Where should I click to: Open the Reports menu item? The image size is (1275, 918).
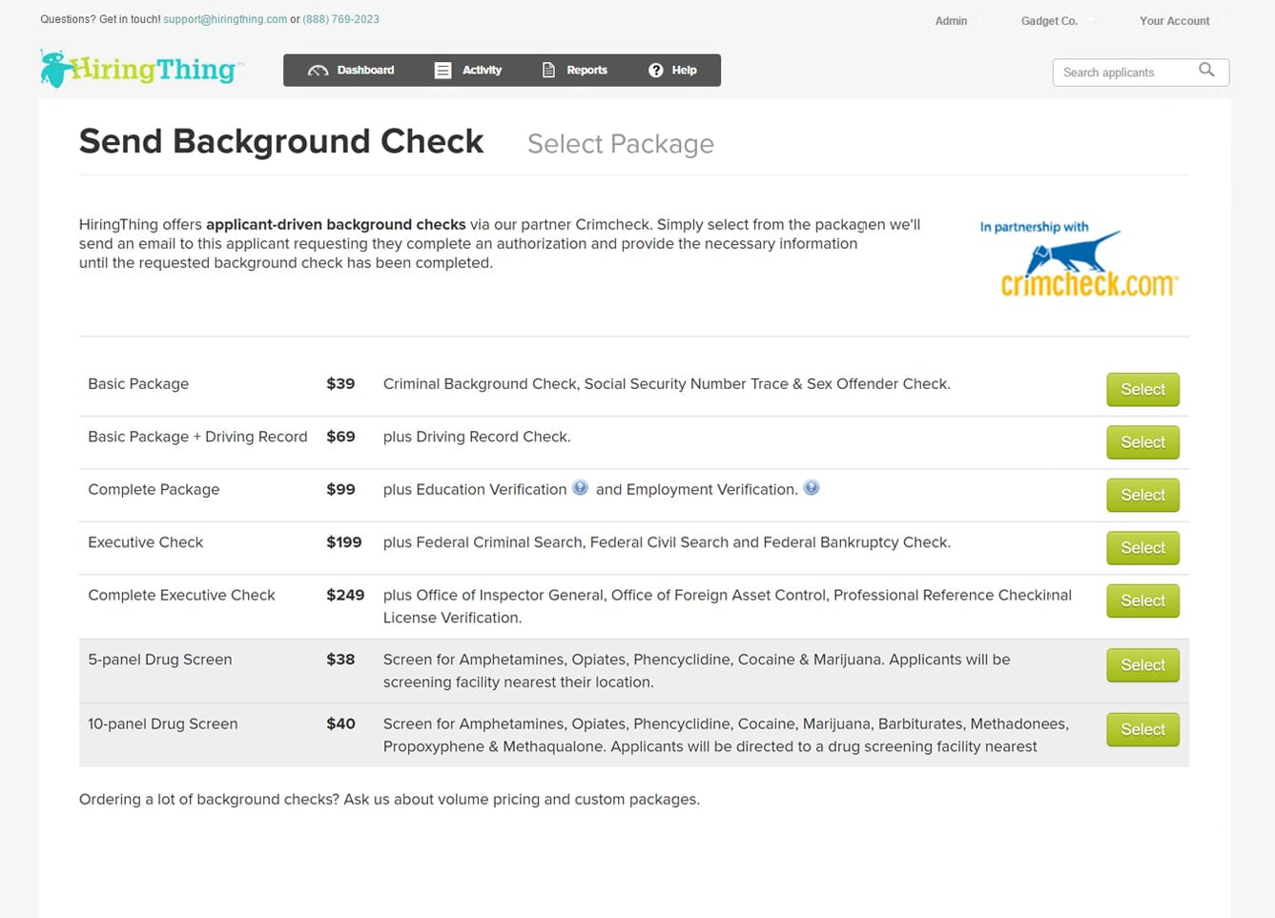coord(575,71)
